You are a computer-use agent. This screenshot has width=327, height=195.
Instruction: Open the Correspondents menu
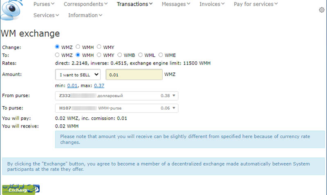click(86, 4)
